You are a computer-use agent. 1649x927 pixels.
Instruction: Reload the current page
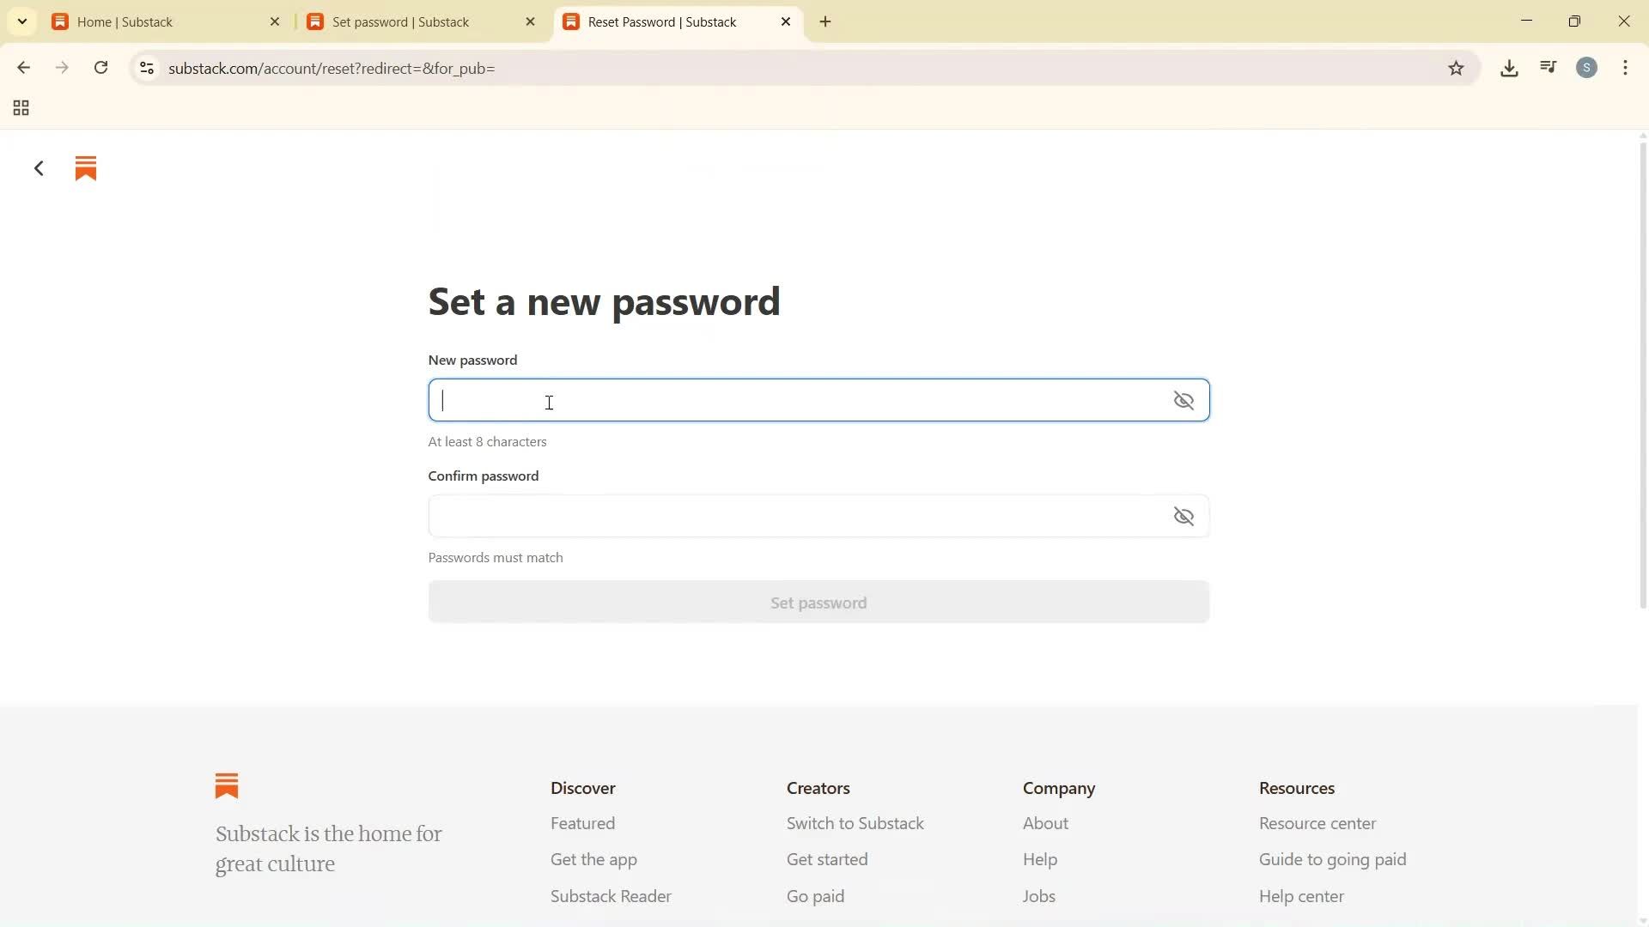100,68
